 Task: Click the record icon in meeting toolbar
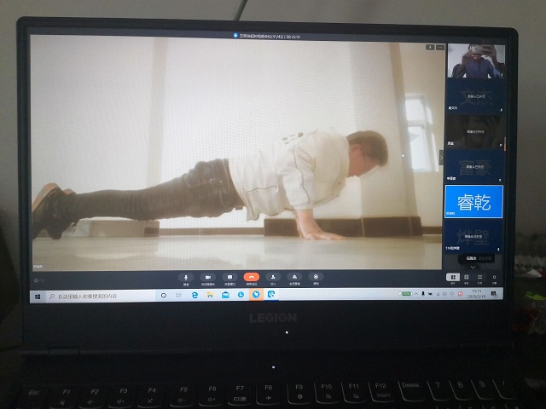316,277
